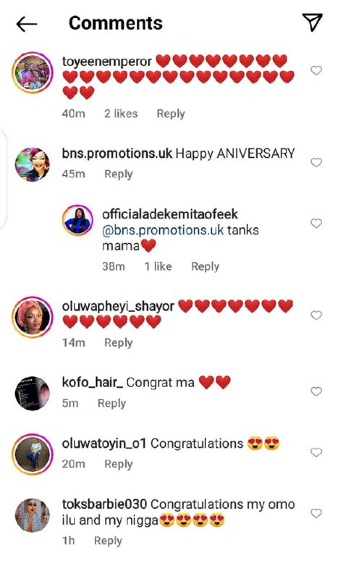Reply to oluwapheyi_shayor's comment
343x563 pixels.
point(118,342)
